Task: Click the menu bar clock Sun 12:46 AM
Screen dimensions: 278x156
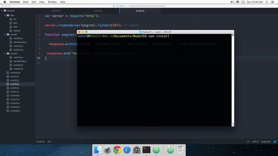Action: [255, 2]
